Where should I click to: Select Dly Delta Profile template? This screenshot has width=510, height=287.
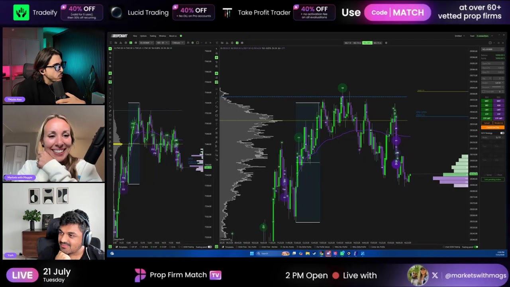coord(304,247)
